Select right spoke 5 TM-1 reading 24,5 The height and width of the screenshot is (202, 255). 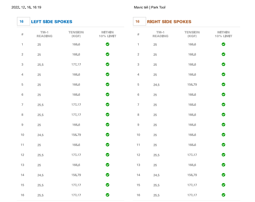pyautogui.click(x=156, y=85)
